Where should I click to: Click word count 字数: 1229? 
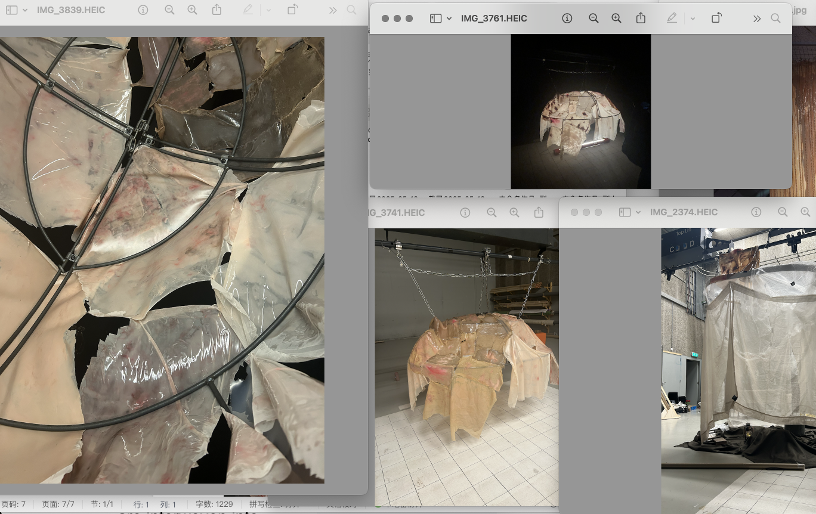tap(214, 504)
